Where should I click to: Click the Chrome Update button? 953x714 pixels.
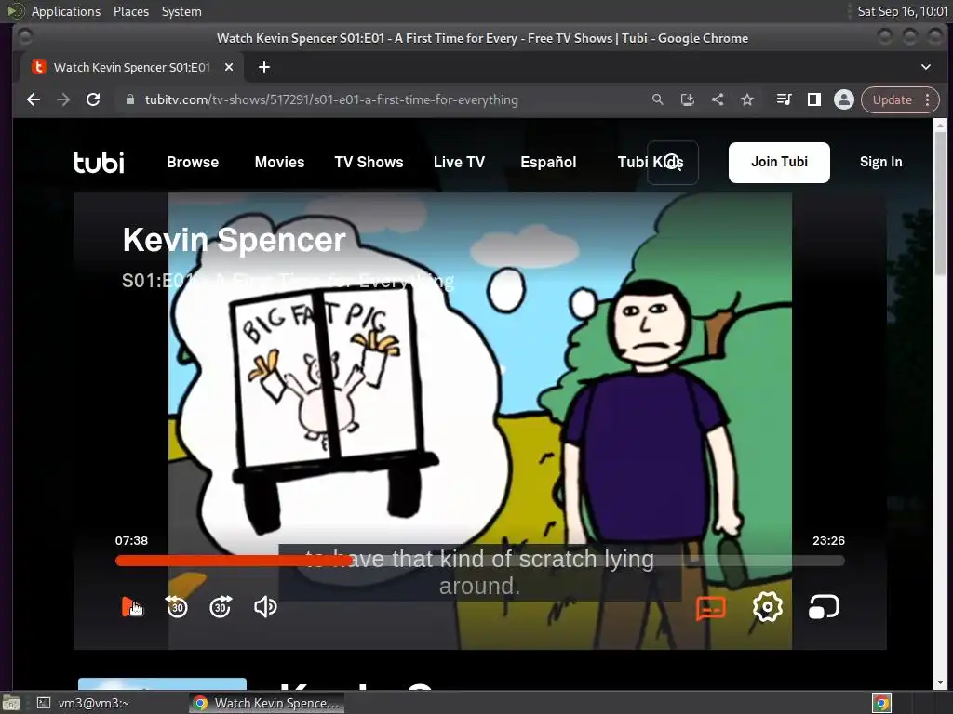(x=893, y=99)
